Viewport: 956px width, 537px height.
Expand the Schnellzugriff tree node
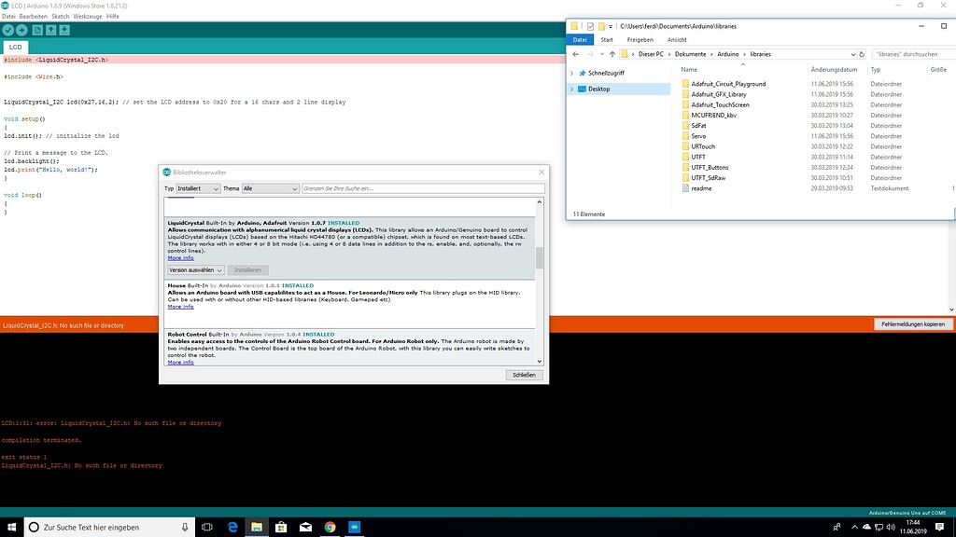572,73
